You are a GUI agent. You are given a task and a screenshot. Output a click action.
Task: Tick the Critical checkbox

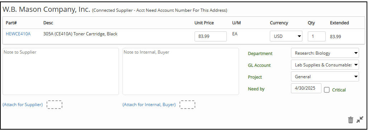[x=327, y=90]
